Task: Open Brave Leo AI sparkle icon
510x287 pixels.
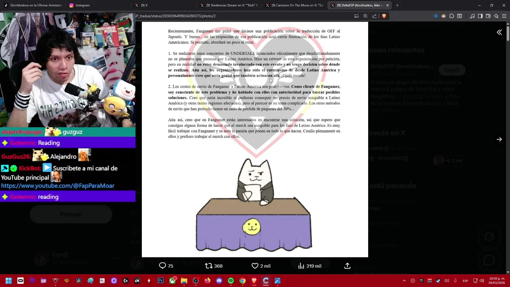Action: pos(496,16)
